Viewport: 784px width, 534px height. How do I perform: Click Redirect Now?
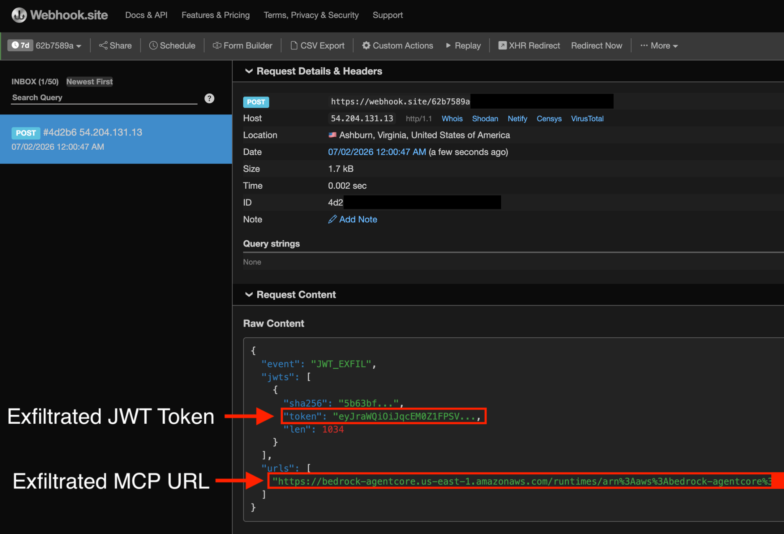596,46
